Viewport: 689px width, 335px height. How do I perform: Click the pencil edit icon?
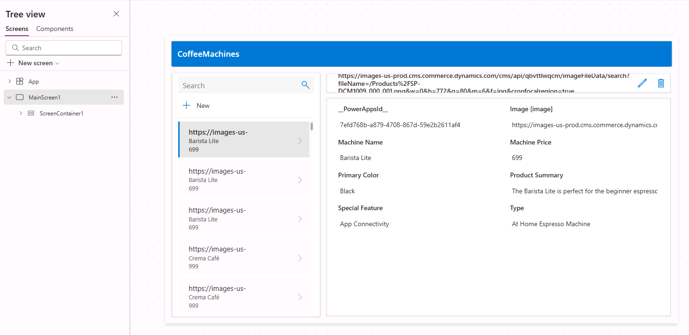[642, 83]
